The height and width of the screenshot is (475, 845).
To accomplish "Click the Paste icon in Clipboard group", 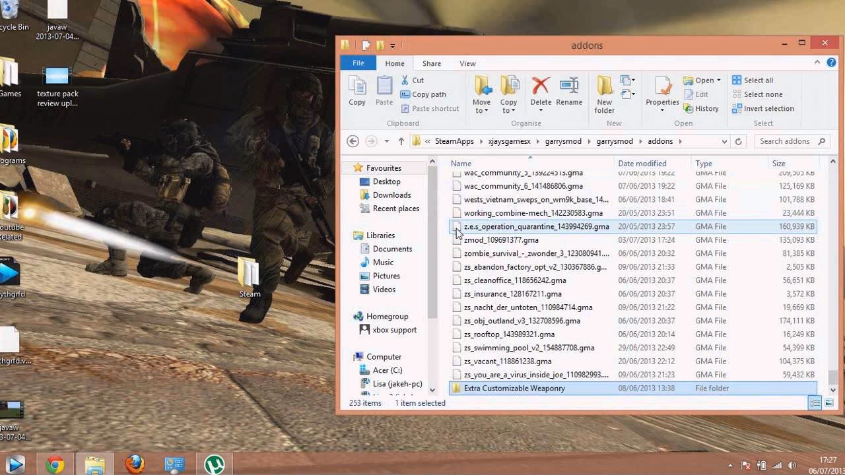I will coord(384,91).
